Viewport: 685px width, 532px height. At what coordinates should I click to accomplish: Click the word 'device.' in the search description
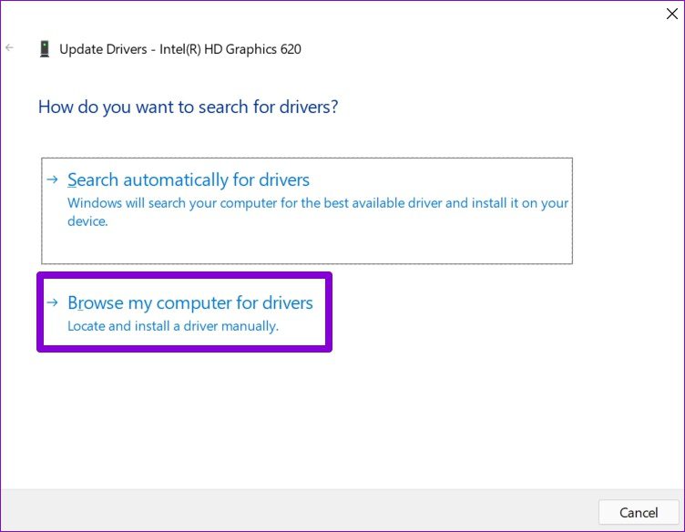coord(87,221)
